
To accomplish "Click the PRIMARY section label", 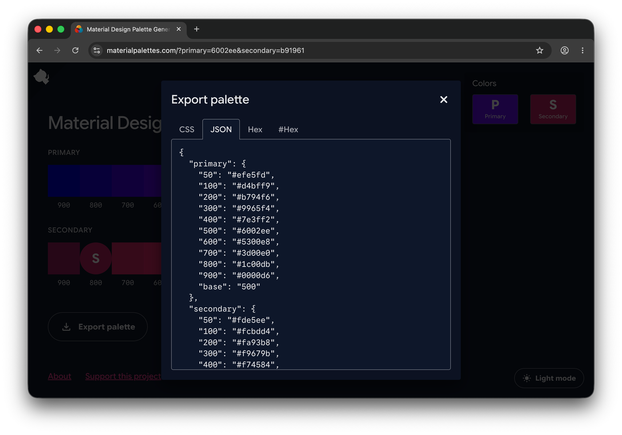I will coord(64,153).
